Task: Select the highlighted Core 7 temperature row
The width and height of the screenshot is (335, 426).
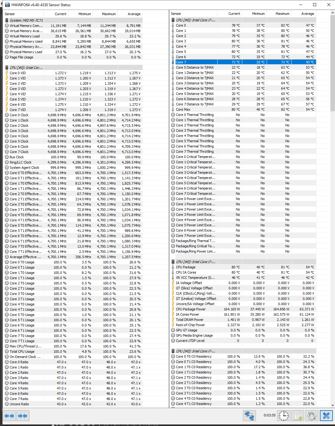Action: point(243,62)
